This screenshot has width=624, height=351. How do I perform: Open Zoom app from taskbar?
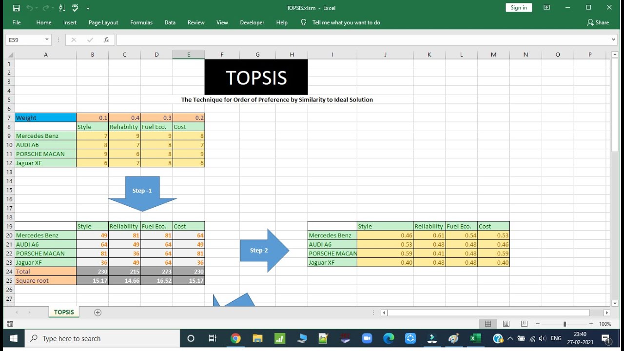pos(366,338)
